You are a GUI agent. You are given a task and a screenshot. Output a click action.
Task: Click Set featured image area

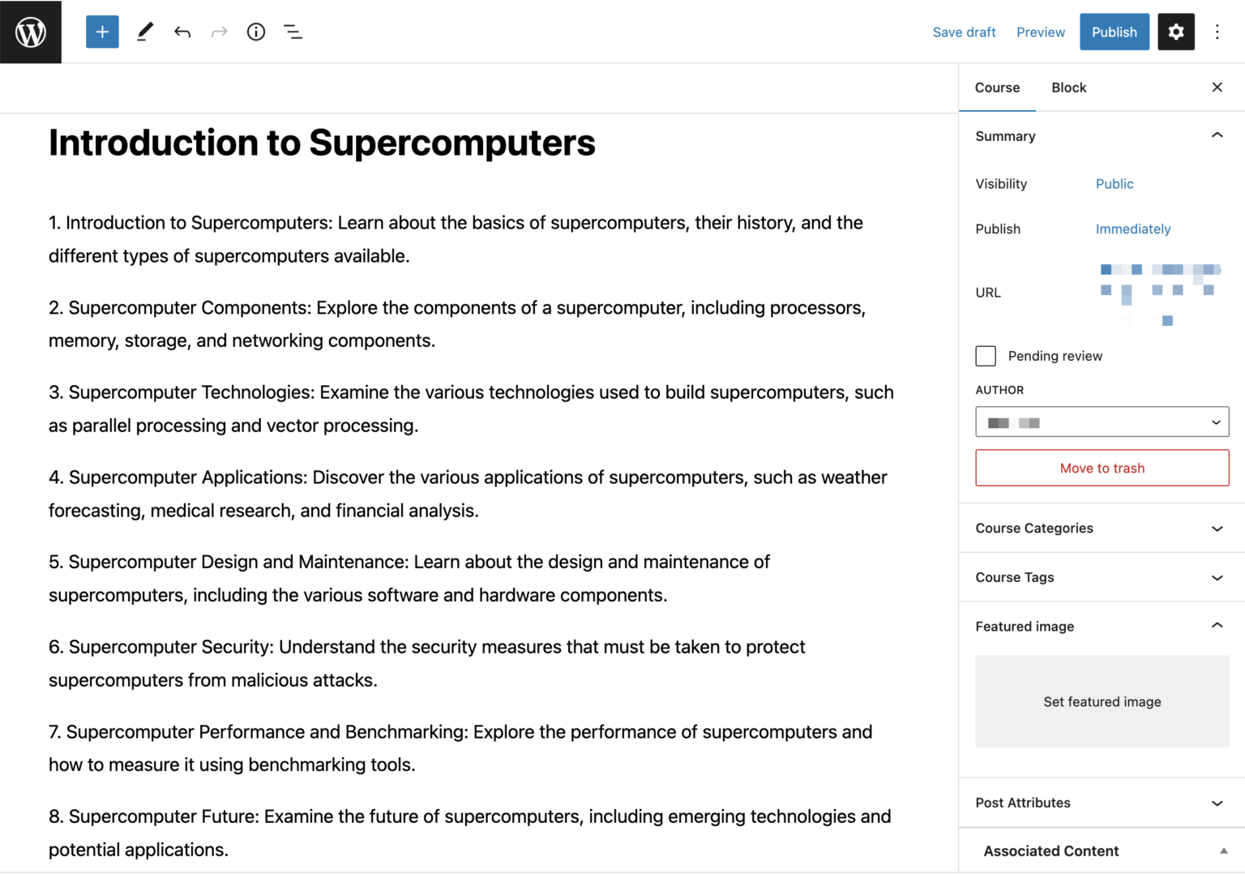tap(1102, 701)
